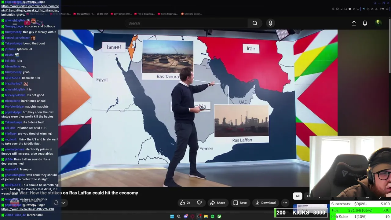Open Windows Start menu in taskbar

point(172,216)
